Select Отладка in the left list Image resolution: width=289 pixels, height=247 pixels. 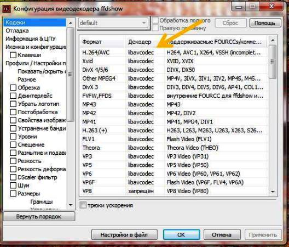[17, 31]
